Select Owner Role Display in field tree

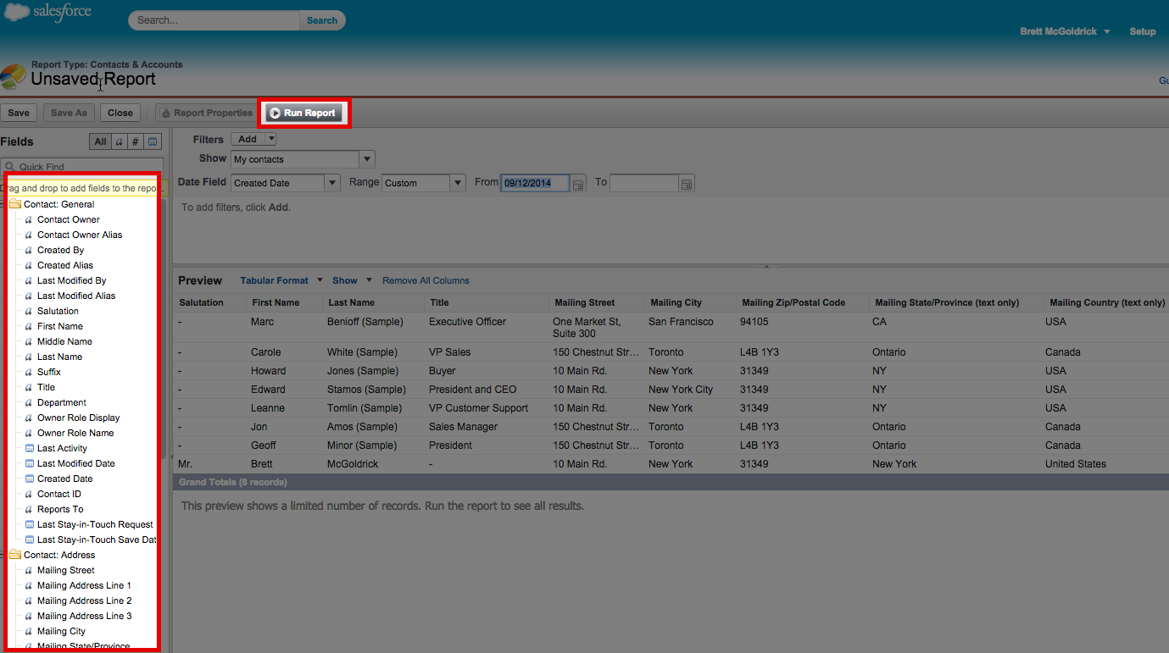point(79,418)
